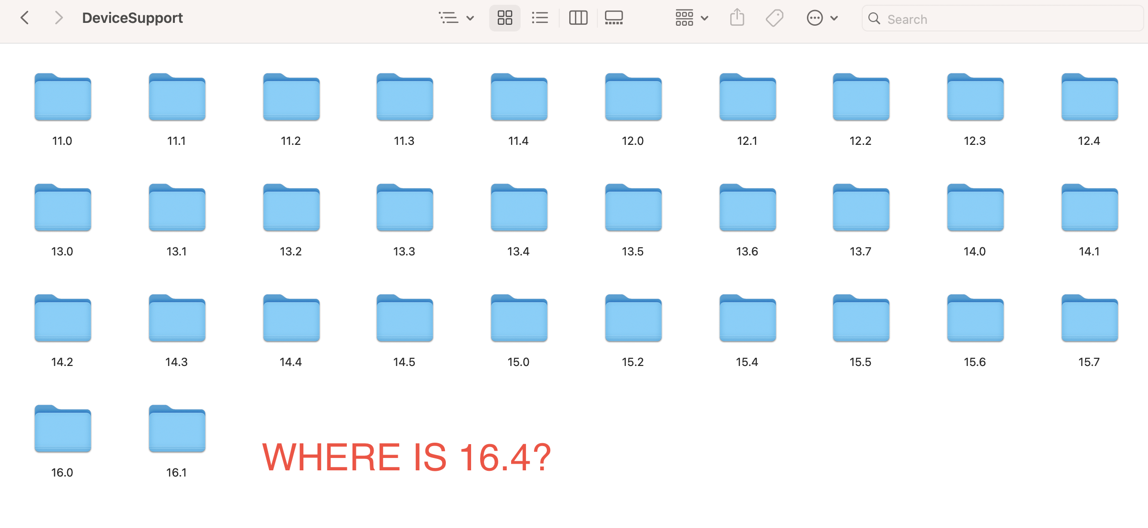Viewport: 1148px width, 528px height.
Task: Switch to list view
Action: (540, 18)
